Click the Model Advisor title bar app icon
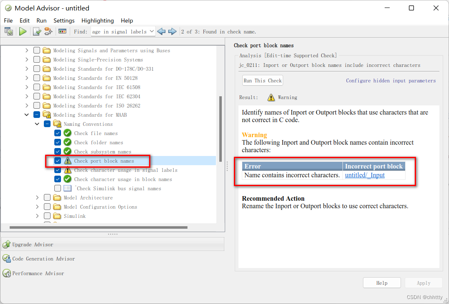449x304 pixels. [x=8, y=8]
